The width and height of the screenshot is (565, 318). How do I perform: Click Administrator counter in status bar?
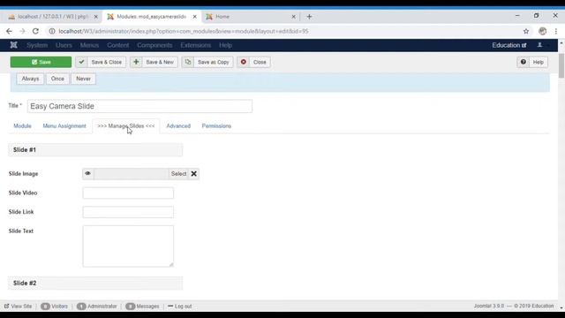coord(97,307)
